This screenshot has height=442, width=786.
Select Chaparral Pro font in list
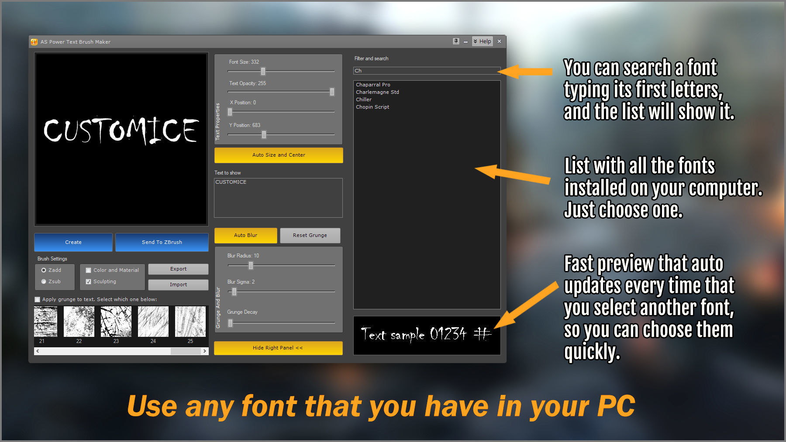coord(373,85)
